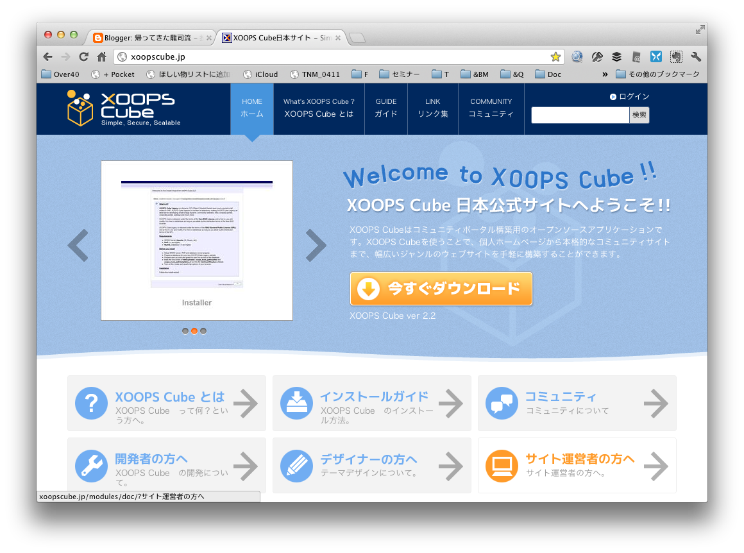Open the &Q bookmark folder
Screen dimensions: 744x553
pos(512,74)
